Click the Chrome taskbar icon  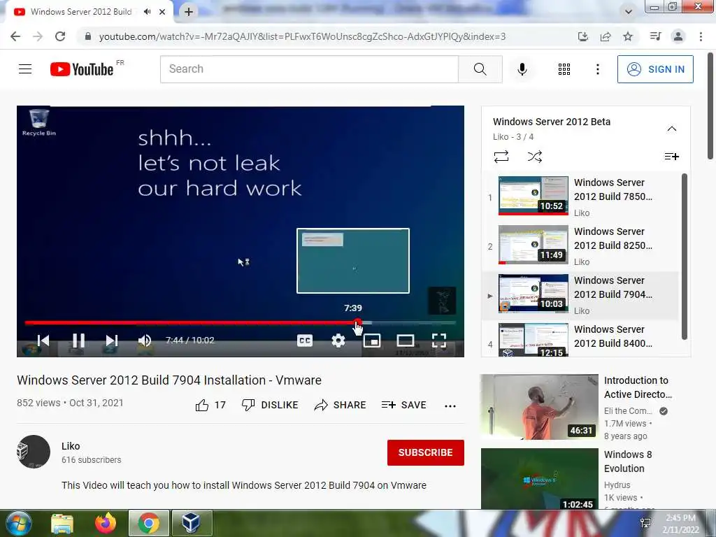149,523
